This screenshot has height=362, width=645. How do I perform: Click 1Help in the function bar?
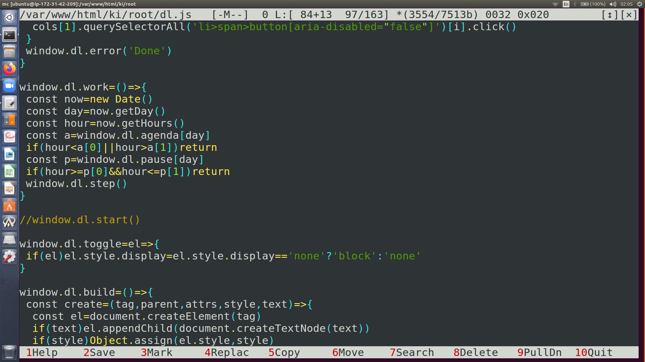(42, 353)
